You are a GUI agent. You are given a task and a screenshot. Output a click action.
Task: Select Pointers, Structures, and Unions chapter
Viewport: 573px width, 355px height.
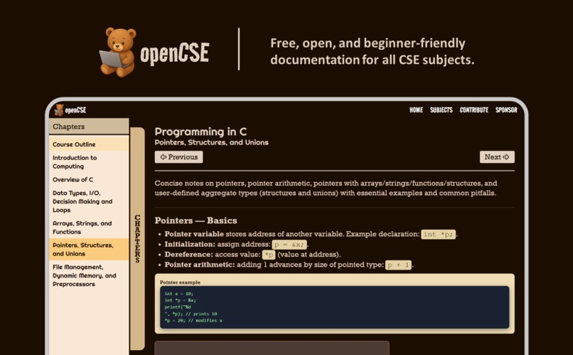[89, 249]
